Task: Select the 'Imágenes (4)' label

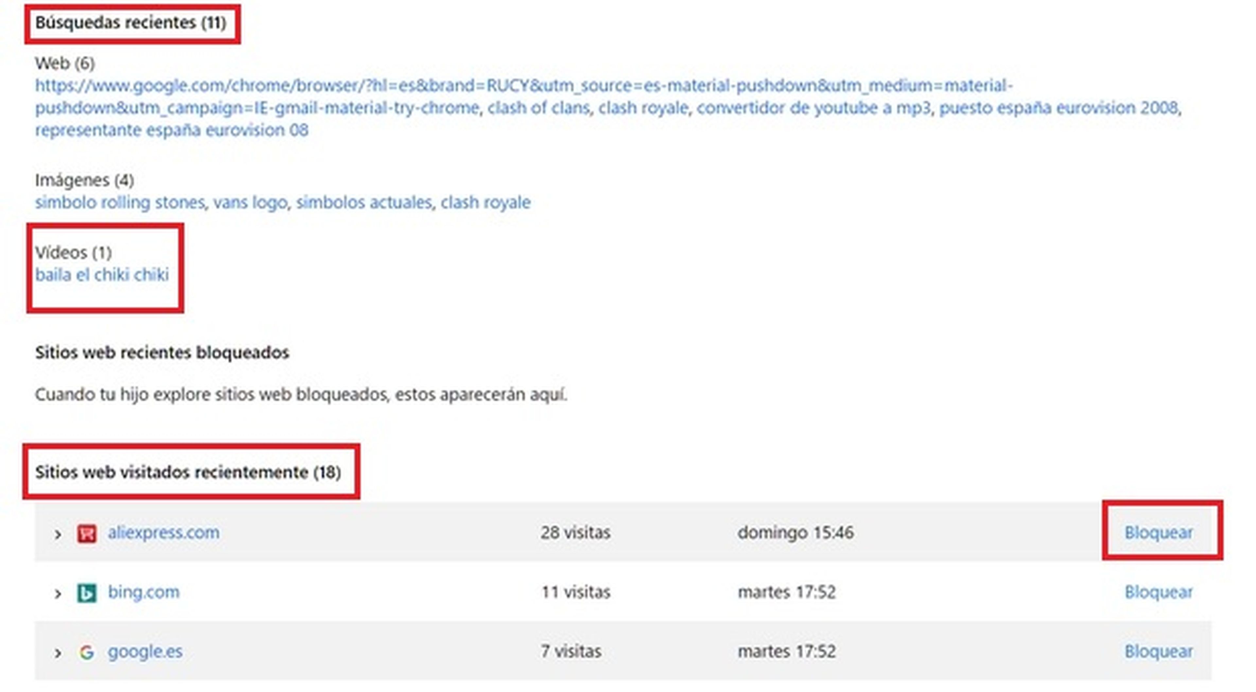Action: tap(84, 180)
